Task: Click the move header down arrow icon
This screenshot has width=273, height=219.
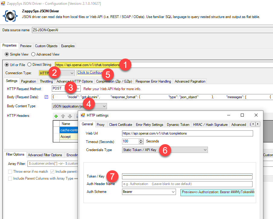Action: 70,116
